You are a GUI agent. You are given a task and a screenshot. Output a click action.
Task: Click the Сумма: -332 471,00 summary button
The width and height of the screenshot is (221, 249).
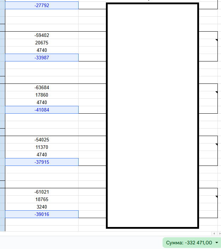tap(189, 243)
